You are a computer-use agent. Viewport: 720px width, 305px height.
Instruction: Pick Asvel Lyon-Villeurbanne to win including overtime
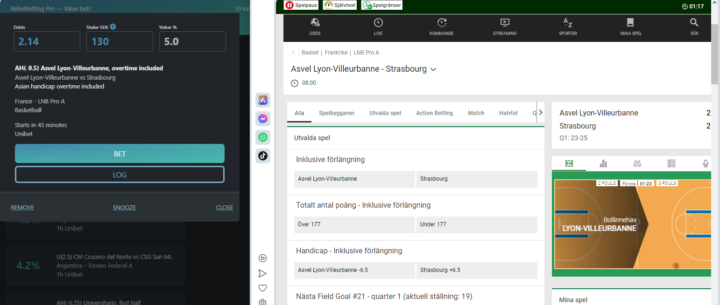(x=354, y=179)
